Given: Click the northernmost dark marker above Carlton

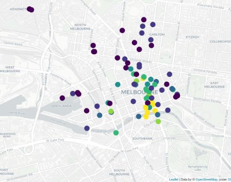Looking at the screenshot, I should [x=144, y=20].
